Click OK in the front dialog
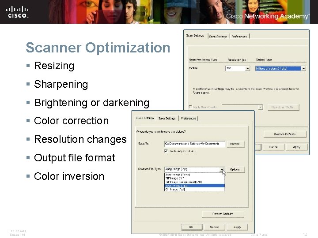Viewport: 318px width, 238px height. click(x=191, y=227)
